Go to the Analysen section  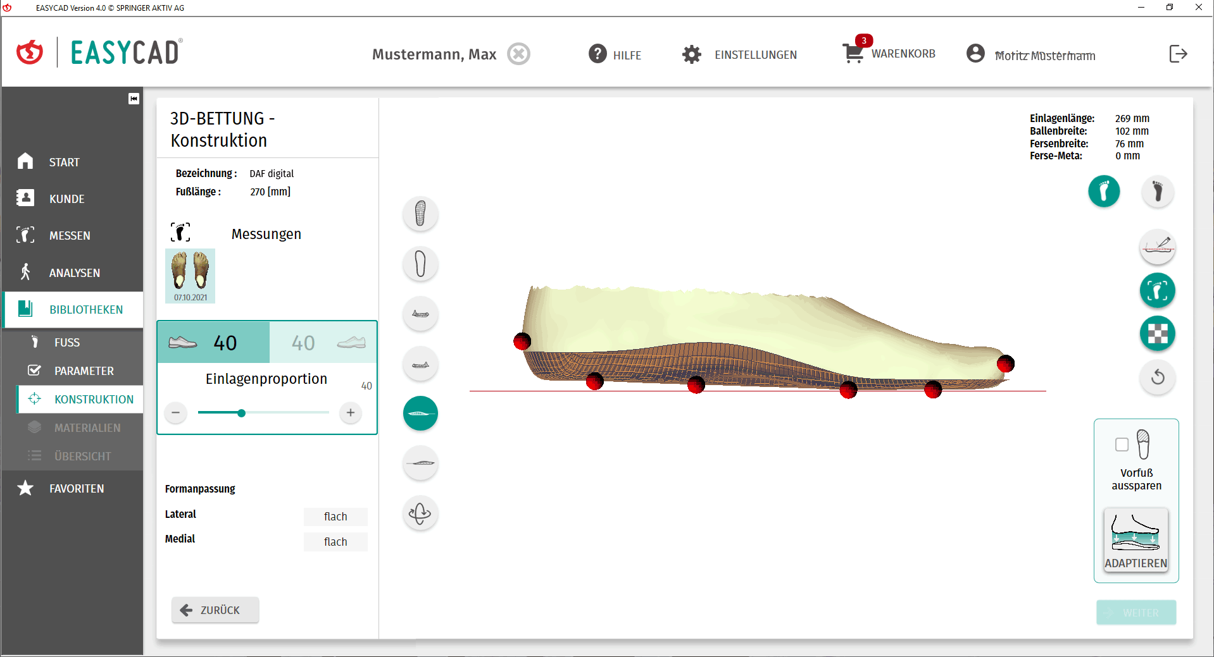74,273
